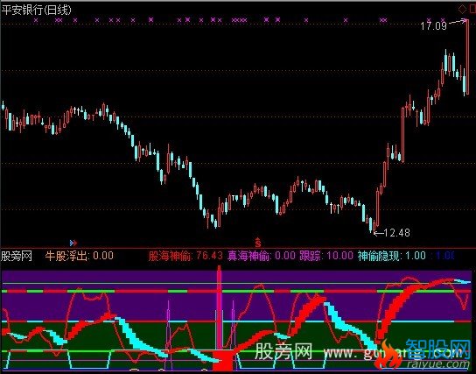The image size is (476, 374).
Task: Click the 神偷隐现: 1.00 indicator value
Action: pos(391,256)
